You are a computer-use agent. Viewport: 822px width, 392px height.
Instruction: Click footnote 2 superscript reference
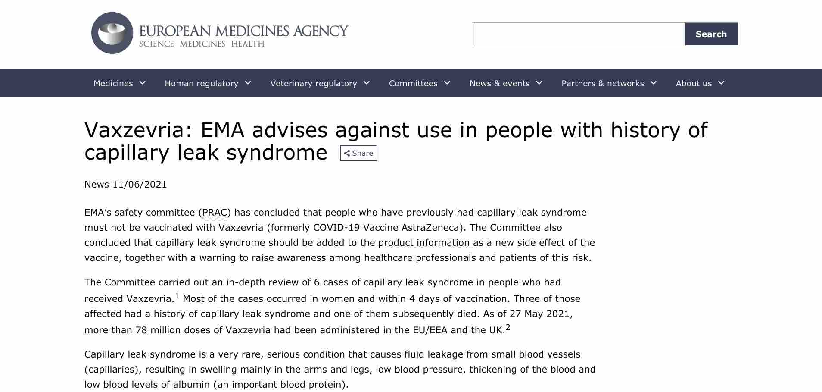point(508,328)
